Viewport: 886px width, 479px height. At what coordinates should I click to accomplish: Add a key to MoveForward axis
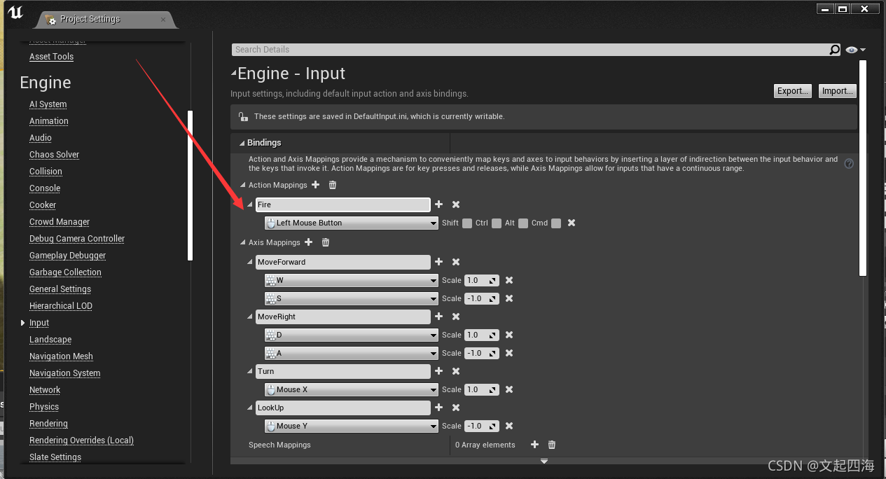pos(439,262)
